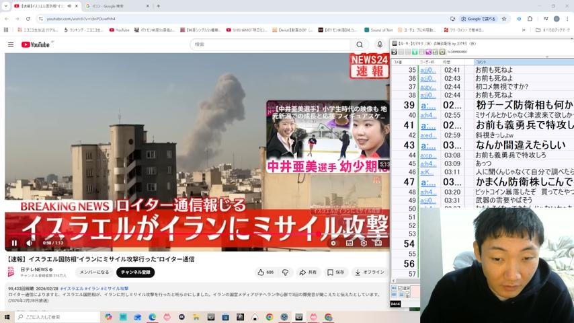Sort by the コメント column header
This screenshot has height=323, width=574.
coord(524,62)
